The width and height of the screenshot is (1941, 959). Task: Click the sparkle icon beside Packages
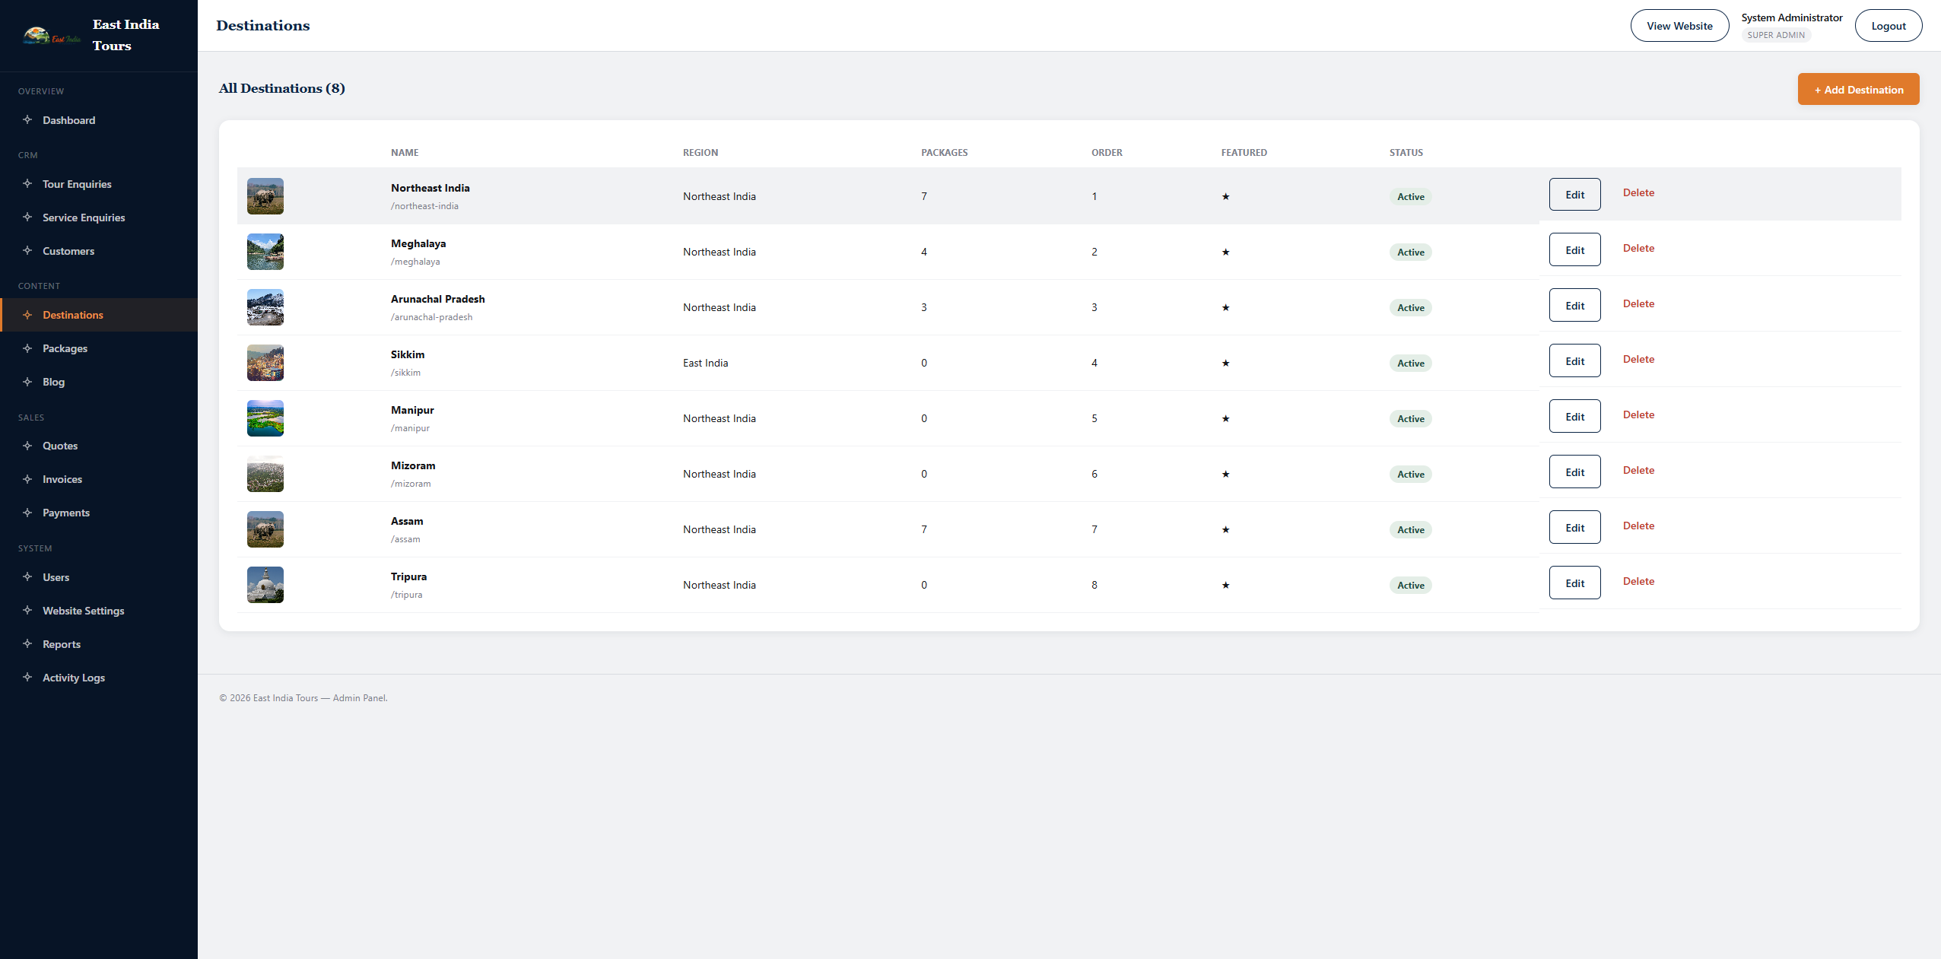click(27, 348)
